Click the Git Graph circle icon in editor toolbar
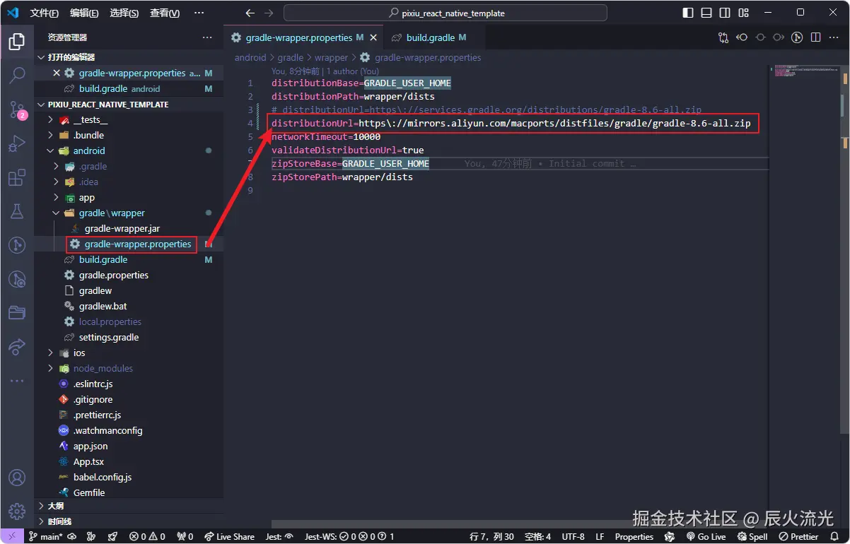Screen dimensions: 850x544 point(797,37)
